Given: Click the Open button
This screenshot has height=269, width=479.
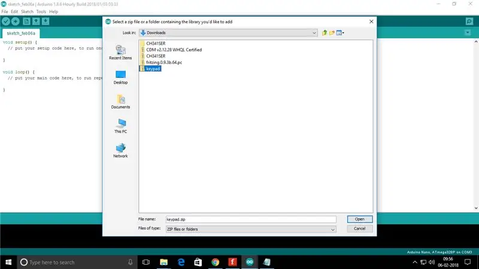Looking at the screenshot, I should pyautogui.click(x=360, y=219).
